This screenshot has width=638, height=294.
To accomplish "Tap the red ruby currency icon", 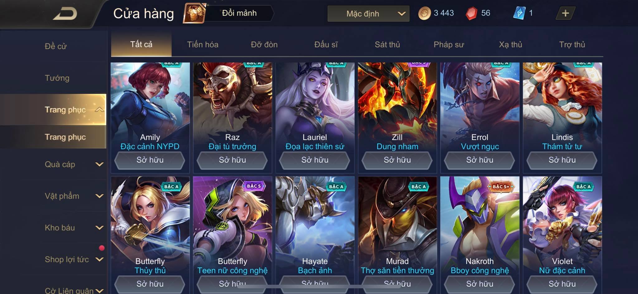I will (472, 13).
